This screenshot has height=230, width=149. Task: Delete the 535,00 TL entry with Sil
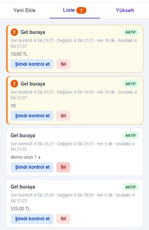click(x=63, y=219)
